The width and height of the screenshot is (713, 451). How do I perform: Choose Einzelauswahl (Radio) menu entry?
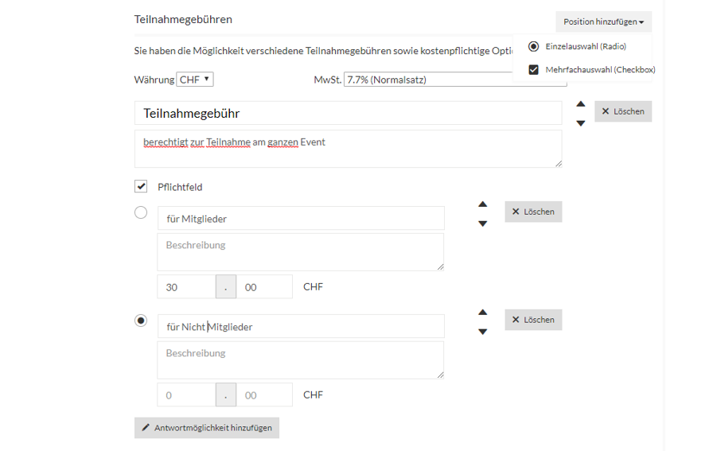[x=578, y=46]
